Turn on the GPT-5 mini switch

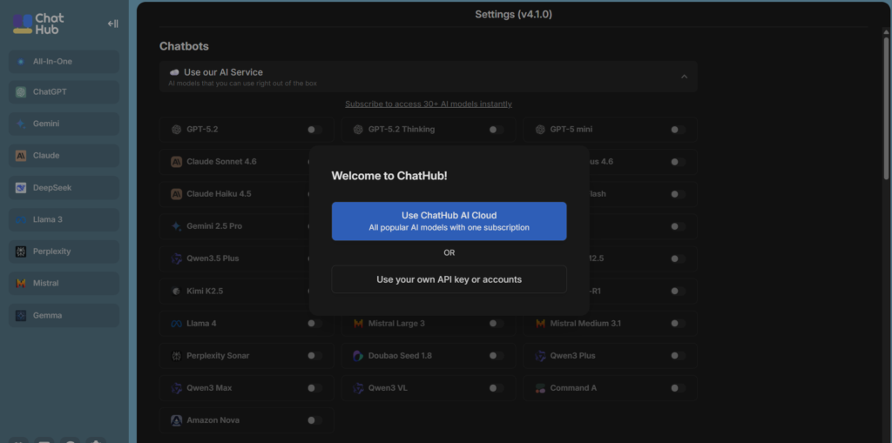(677, 130)
